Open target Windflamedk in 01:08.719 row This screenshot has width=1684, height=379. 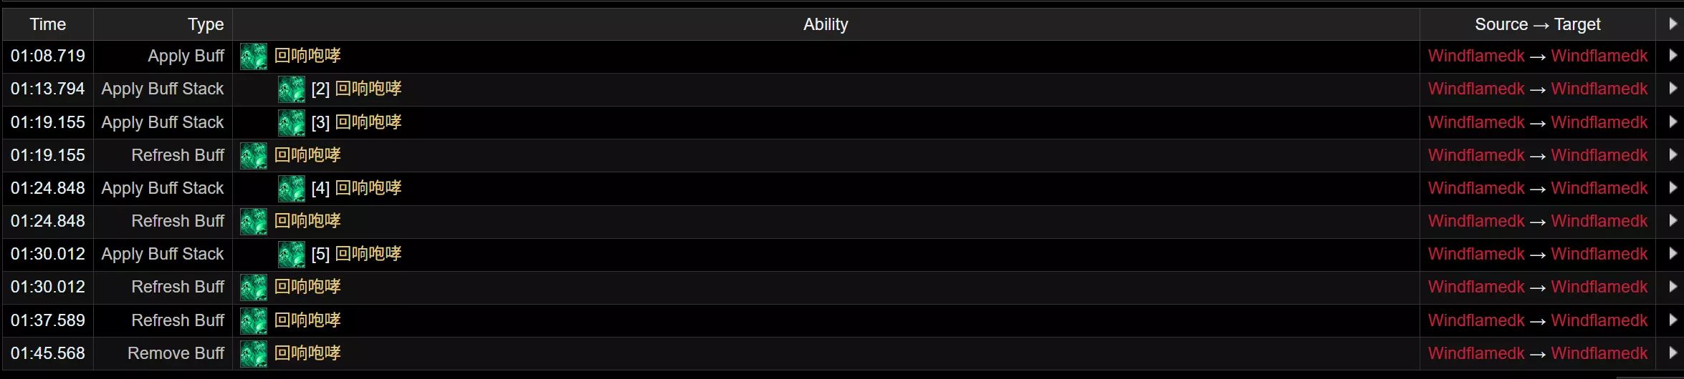click(x=1599, y=56)
